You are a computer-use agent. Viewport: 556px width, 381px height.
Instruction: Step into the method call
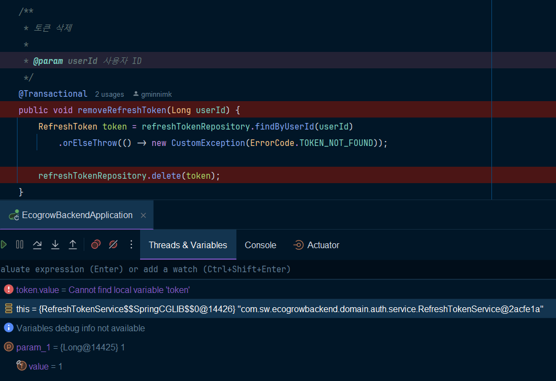click(55, 245)
